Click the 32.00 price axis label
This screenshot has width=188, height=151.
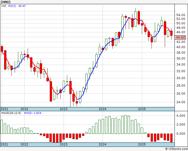tap(181, 71)
